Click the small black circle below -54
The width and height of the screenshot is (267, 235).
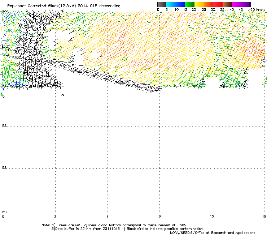[x=62, y=95]
